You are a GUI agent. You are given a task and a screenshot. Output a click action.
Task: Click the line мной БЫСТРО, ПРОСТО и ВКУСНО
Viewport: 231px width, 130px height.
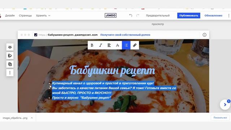[82, 93]
